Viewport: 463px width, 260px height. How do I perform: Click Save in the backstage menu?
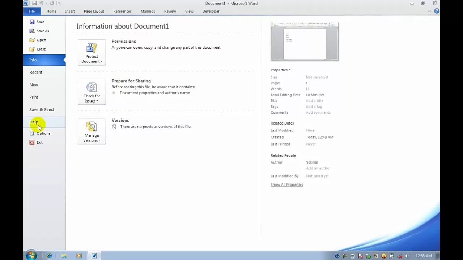[37, 22]
